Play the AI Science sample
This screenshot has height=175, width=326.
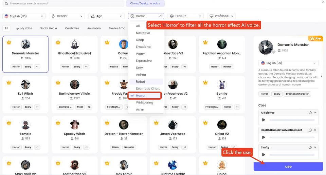(264, 120)
